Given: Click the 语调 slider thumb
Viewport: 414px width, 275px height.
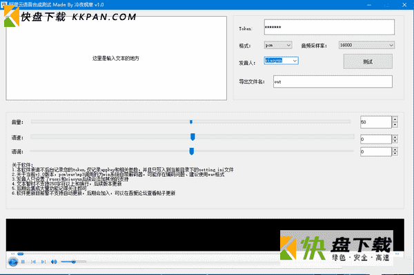Looking at the screenshot, I should coord(192,151).
